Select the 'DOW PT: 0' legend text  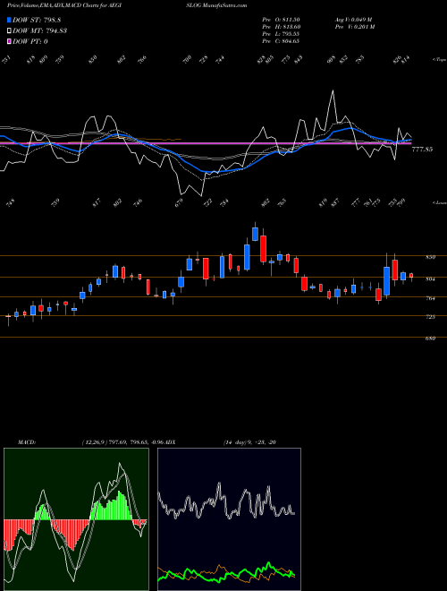pyautogui.click(x=30, y=41)
